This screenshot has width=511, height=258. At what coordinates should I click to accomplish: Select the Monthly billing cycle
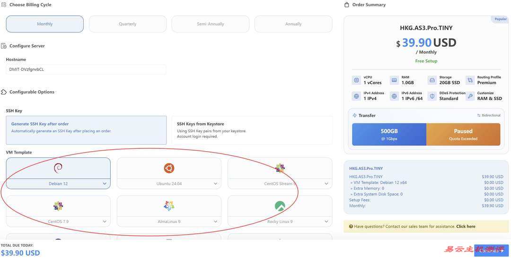pyautogui.click(x=45, y=24)
